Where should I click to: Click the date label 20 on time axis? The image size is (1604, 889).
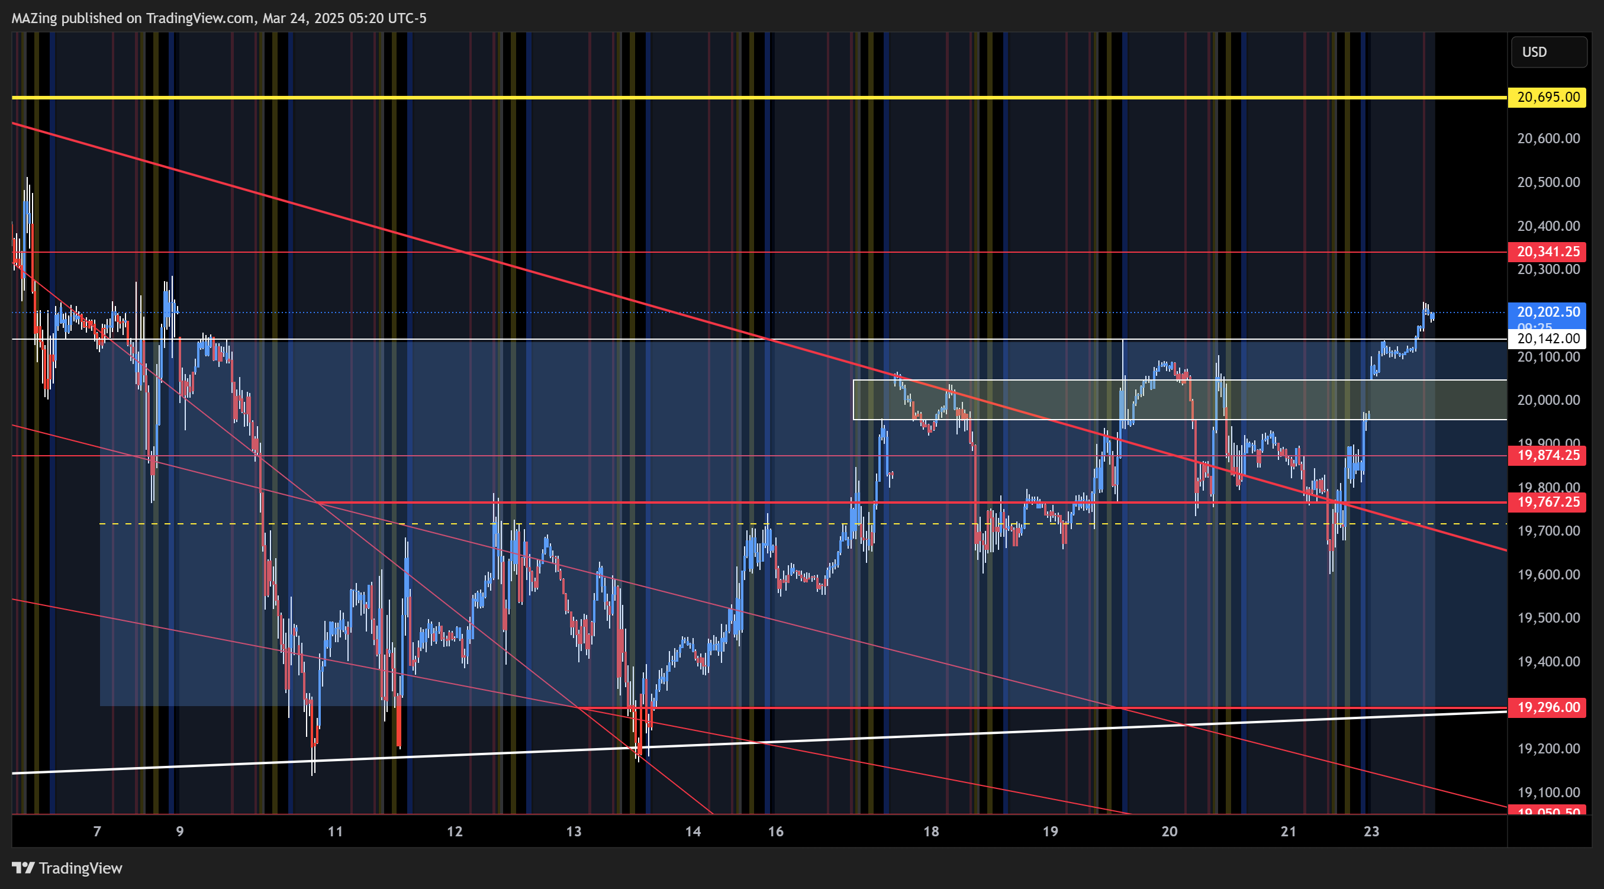[1170, 831]
